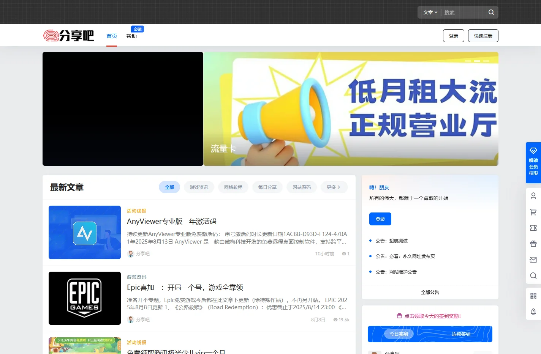The height and width of the screenshot is (354, 541).
Task: Open the 帮助 navigation item
Action: click(x=131, y=36)
